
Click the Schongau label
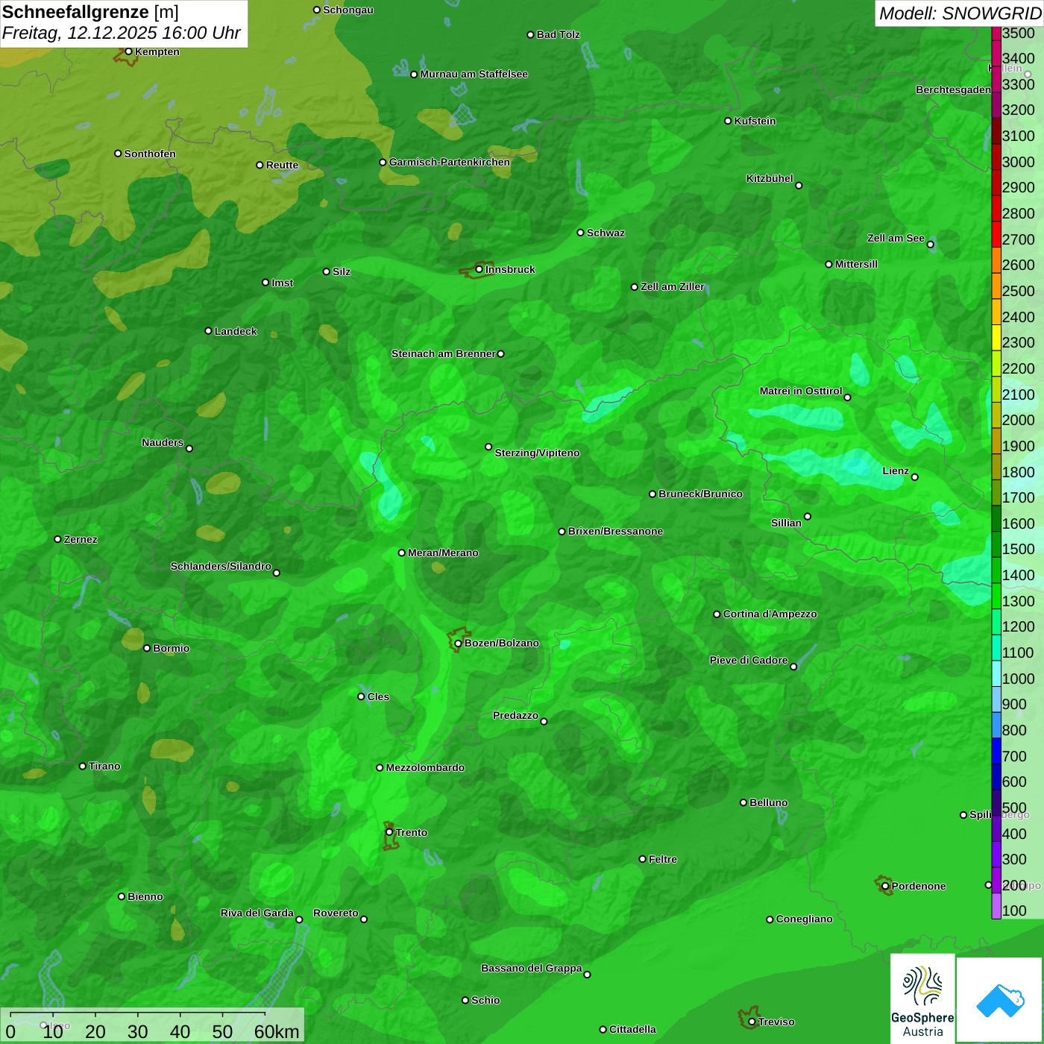(348, 10)
